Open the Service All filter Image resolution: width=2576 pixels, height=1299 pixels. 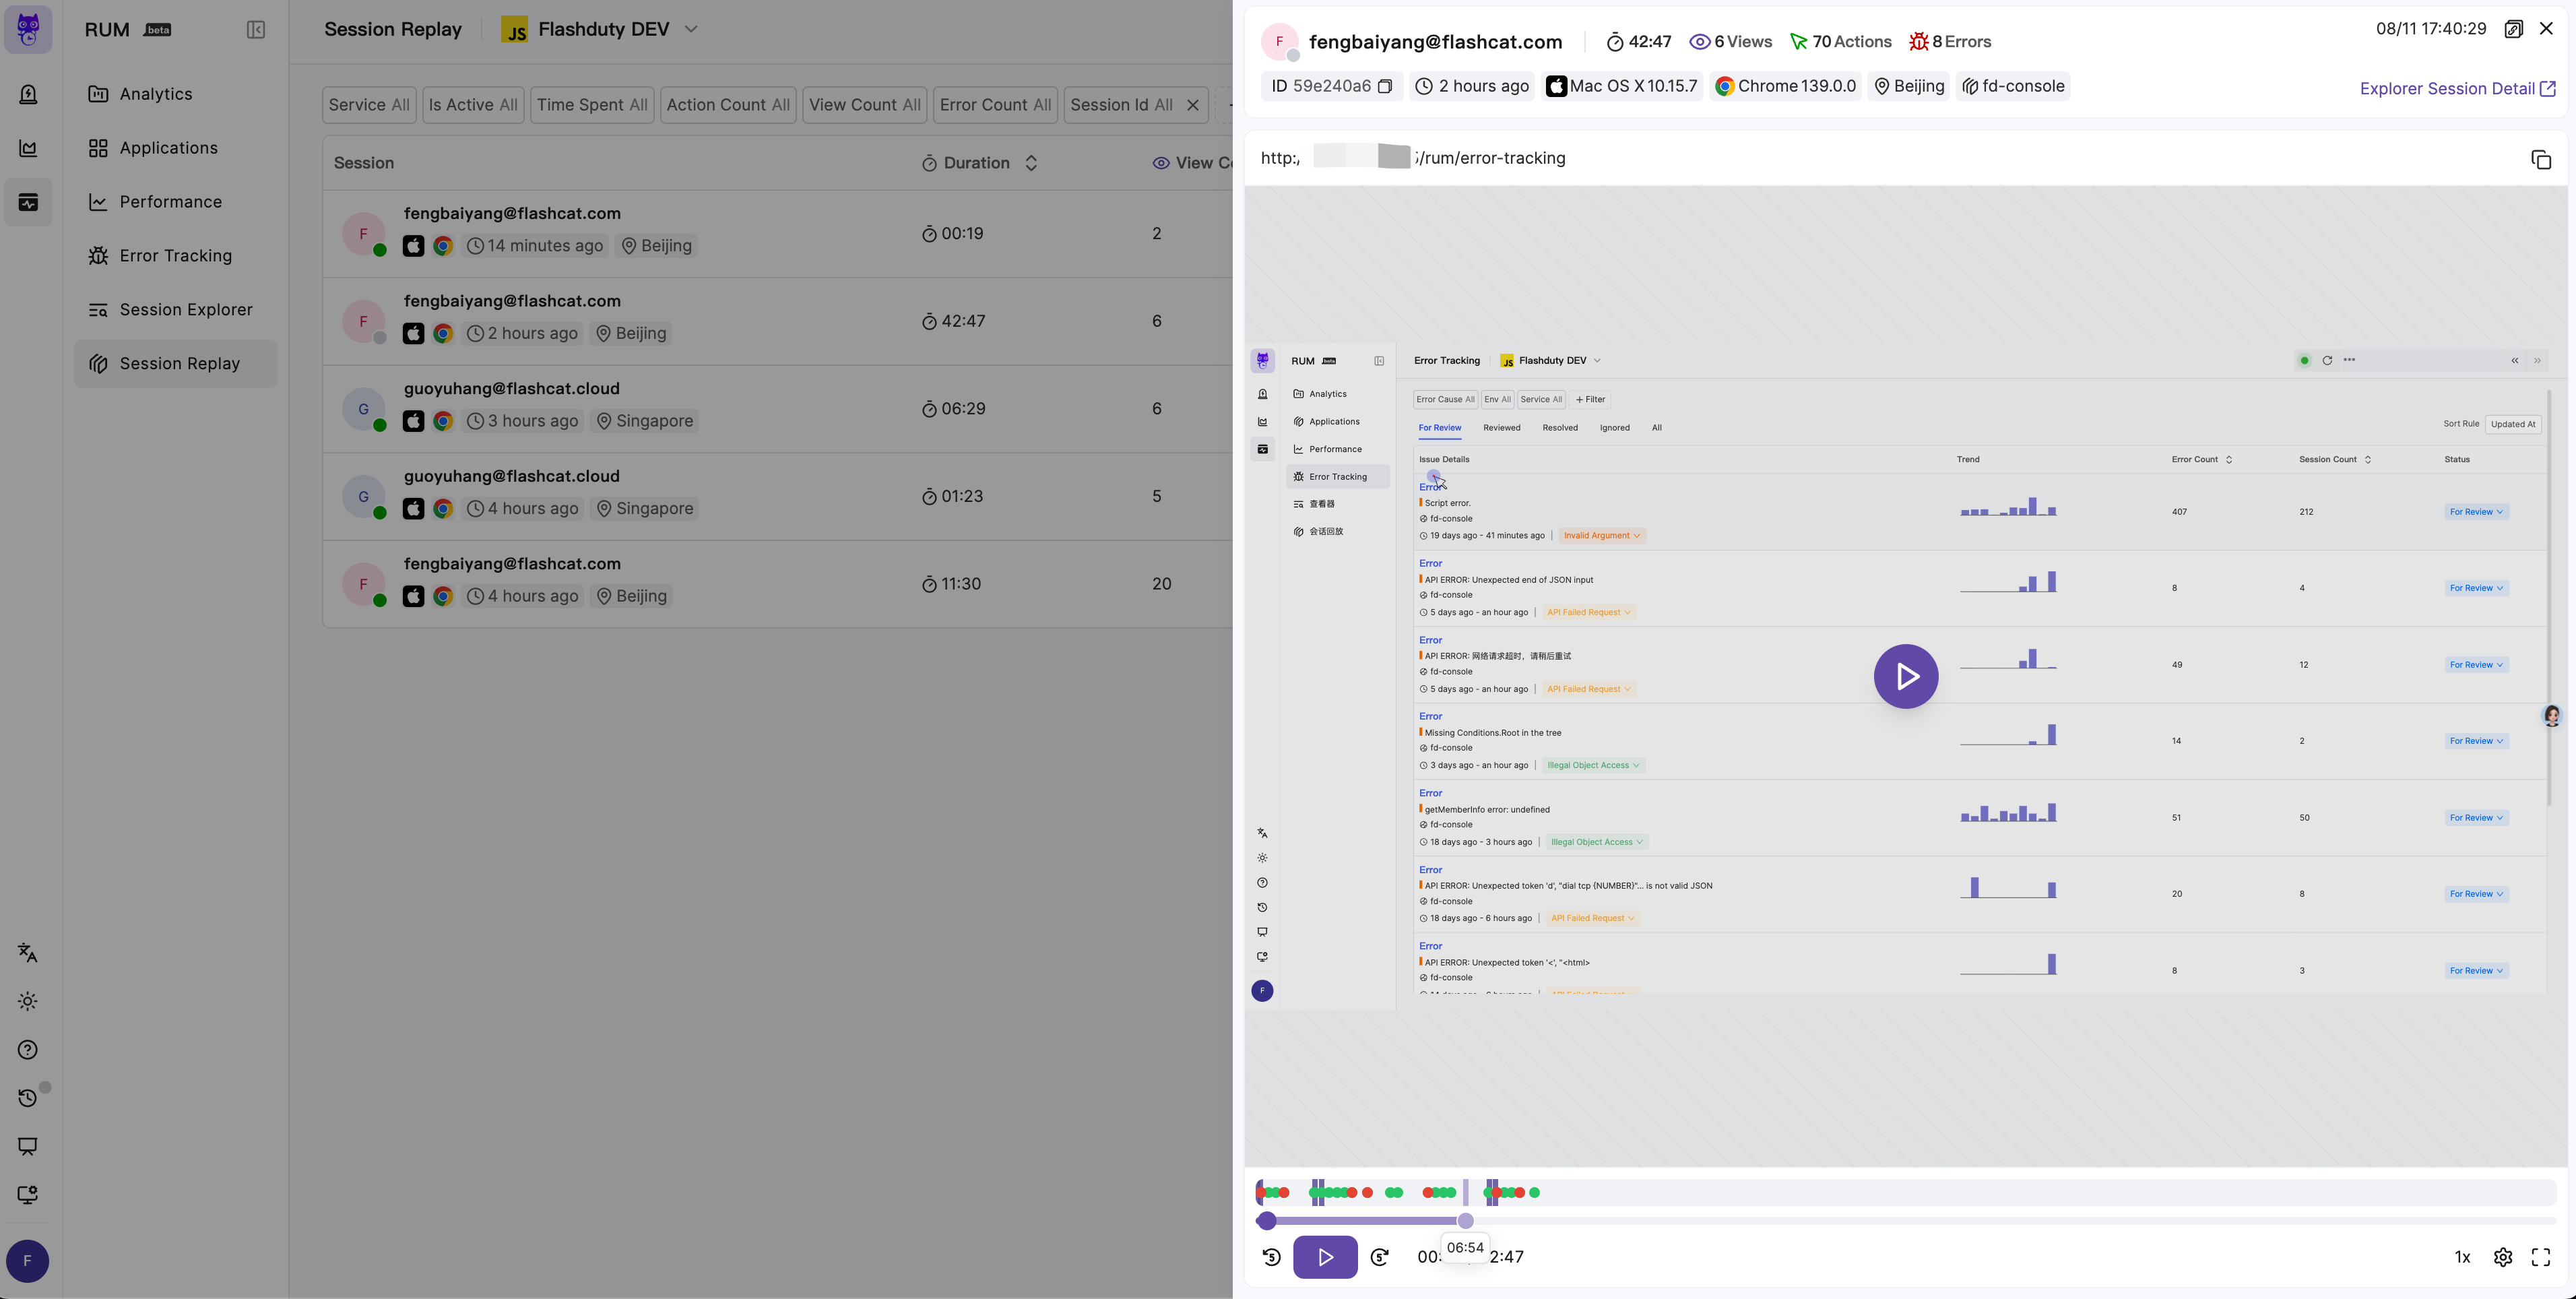pyautogui.click(x=369, y=105)
